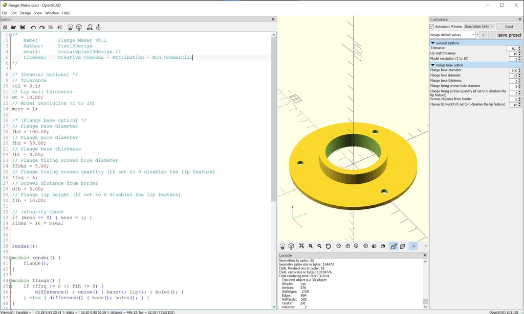The height and width of the screenshot is (314, 524).
Task: Toggle perspective projection
Action: [394, 246]
